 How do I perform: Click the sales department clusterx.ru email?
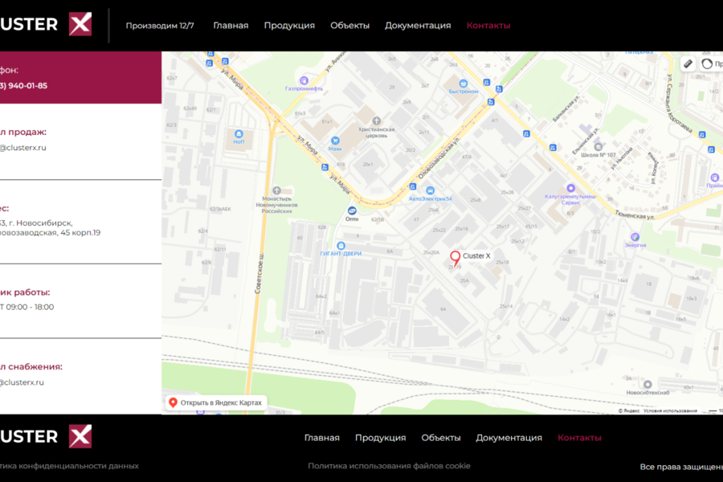[23, 148]
